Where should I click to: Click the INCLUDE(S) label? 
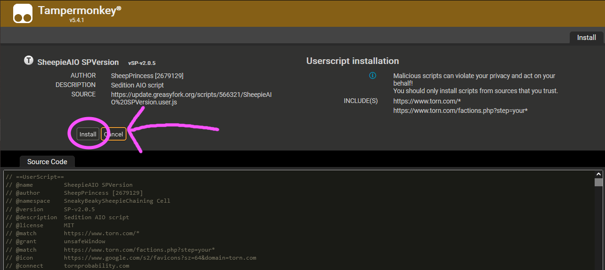point(361,101)
